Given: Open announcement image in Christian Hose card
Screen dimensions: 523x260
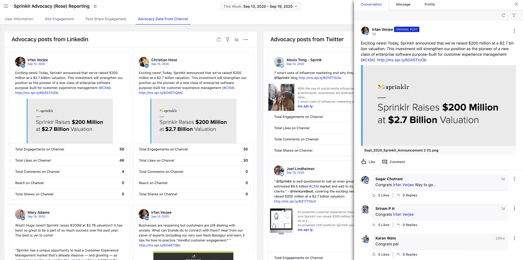Looking at the screenshot, I should point(193,121).
